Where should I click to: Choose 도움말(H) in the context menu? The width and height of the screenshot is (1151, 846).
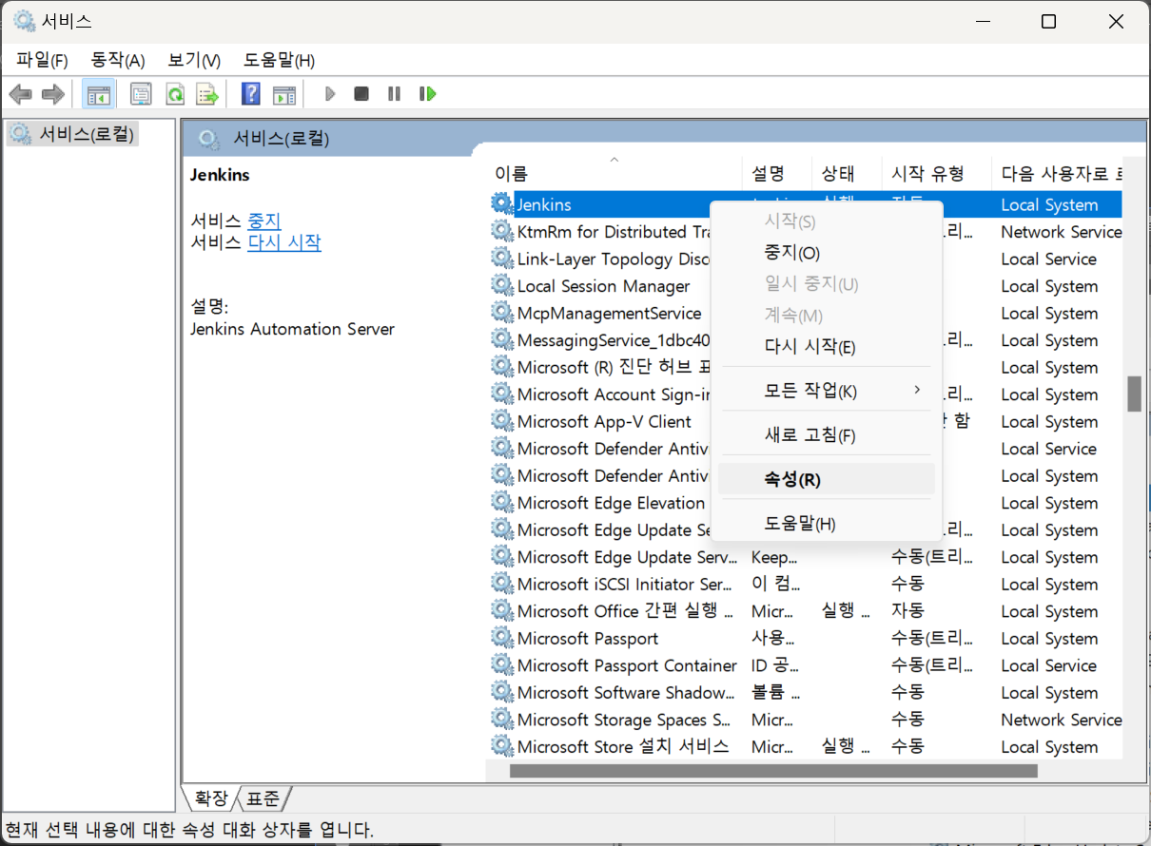(x=827, y=524)
